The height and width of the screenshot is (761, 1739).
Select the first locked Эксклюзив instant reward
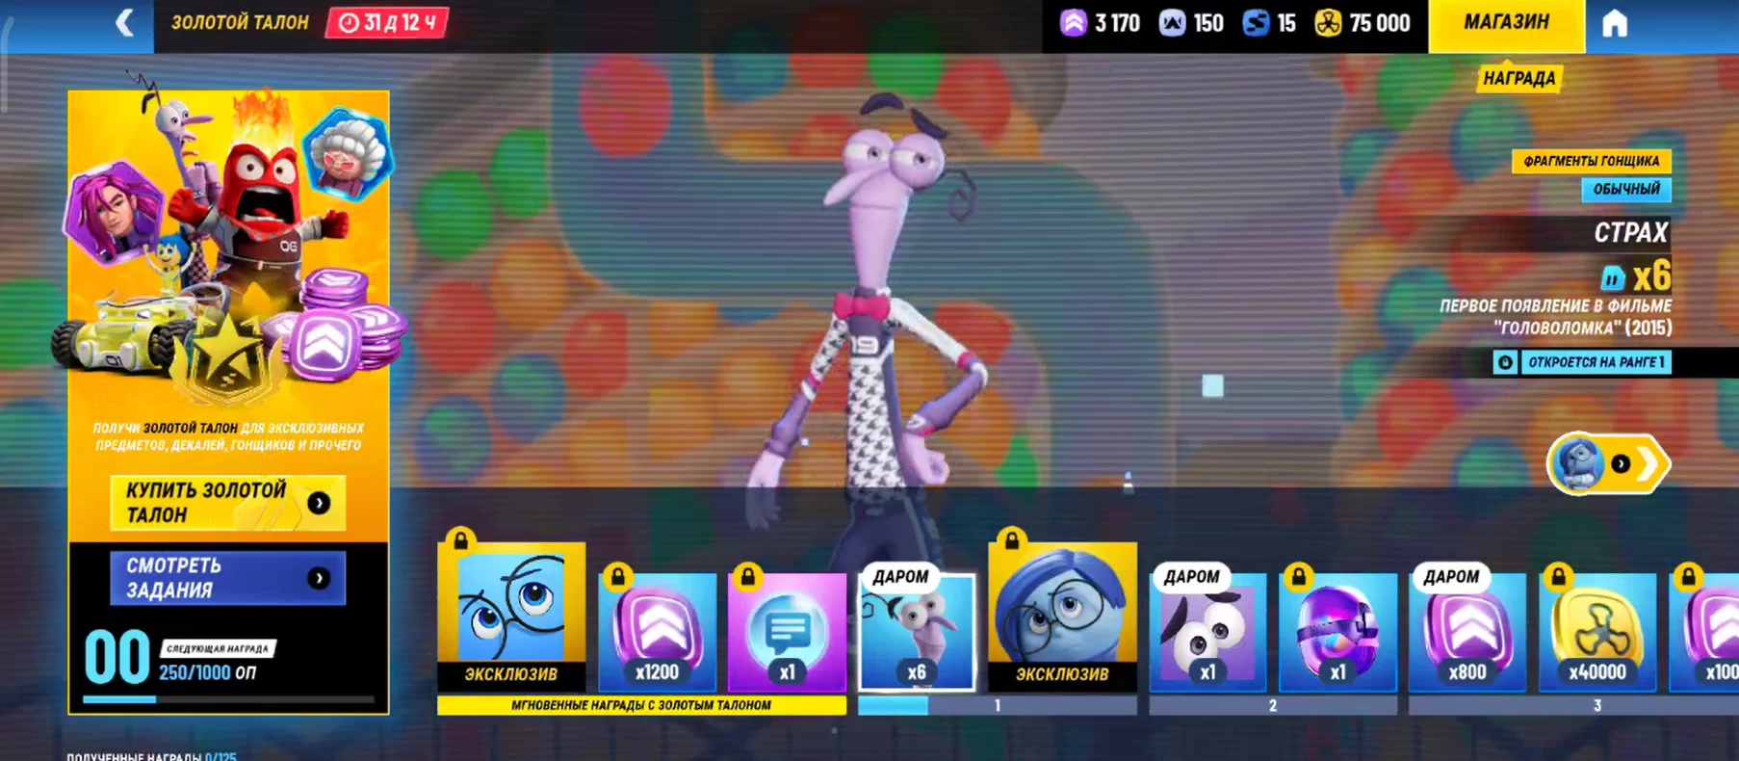pos(511,617)
